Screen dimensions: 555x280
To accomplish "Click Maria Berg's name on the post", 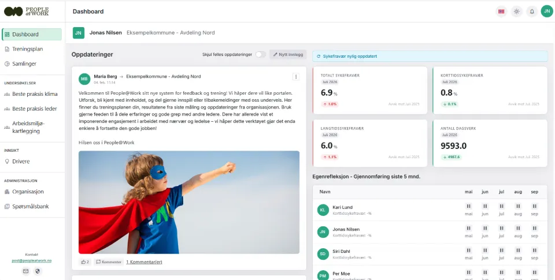I will coord(105,76).
